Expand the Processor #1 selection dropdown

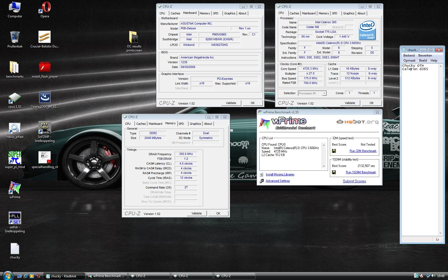(324, 93)
